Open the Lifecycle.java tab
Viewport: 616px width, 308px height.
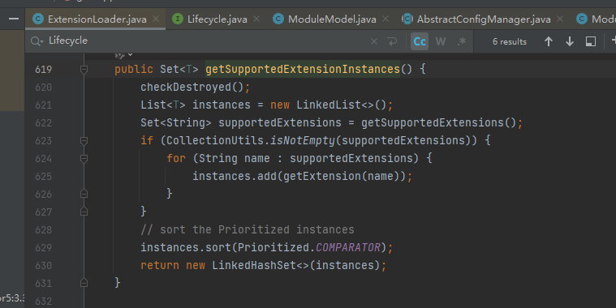218,19
